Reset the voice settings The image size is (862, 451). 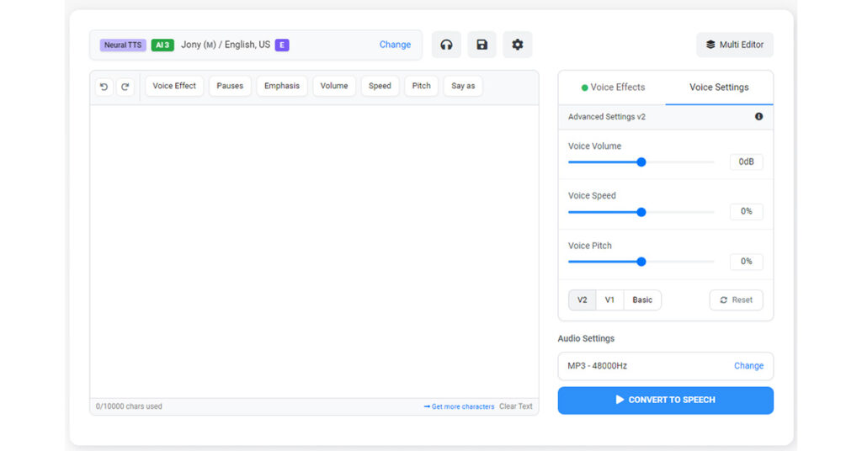(736, 300)
